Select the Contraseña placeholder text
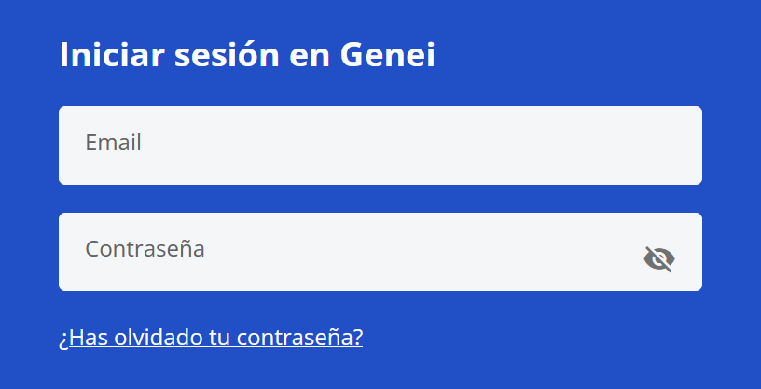This screenshot has height=389, width=761. (x=145, y=249)
